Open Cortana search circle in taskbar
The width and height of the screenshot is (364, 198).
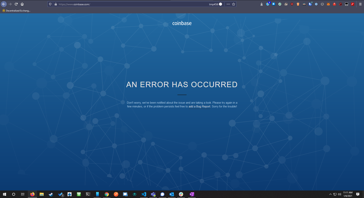[x=14, y=194]
